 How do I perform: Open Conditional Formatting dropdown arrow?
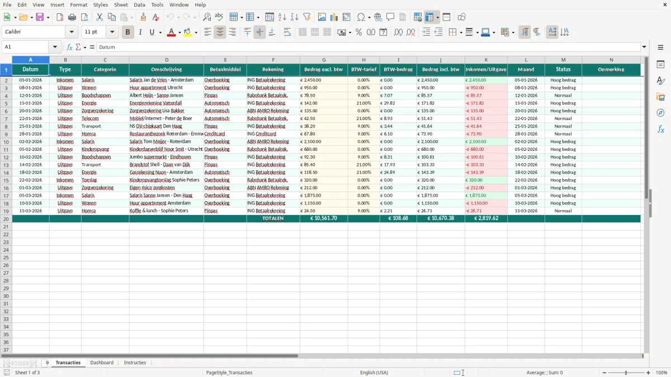[x=513, y=32]
